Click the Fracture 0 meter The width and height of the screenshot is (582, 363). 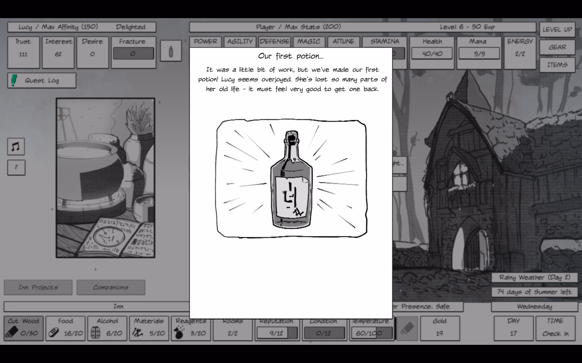(x=133, y=54)
